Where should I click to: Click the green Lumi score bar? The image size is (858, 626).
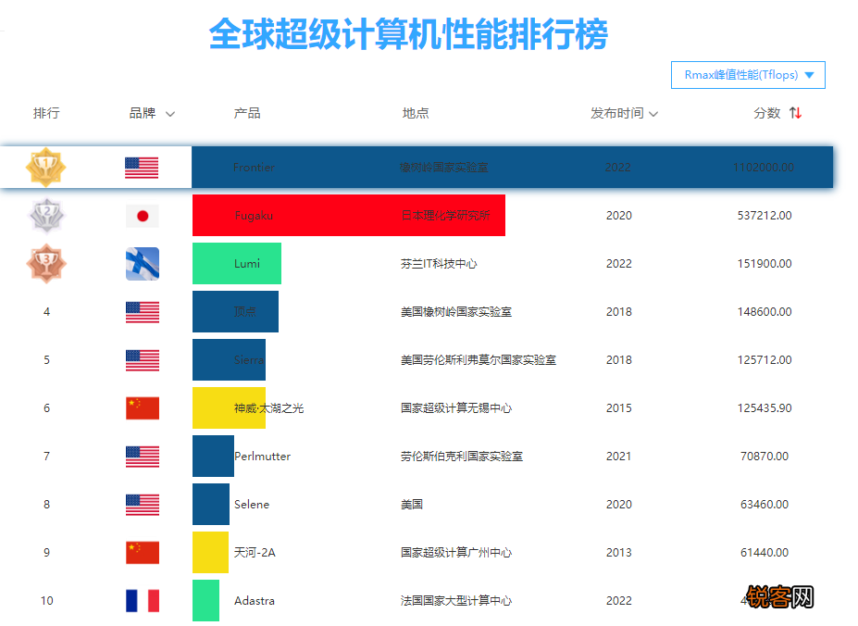point(237,263)
